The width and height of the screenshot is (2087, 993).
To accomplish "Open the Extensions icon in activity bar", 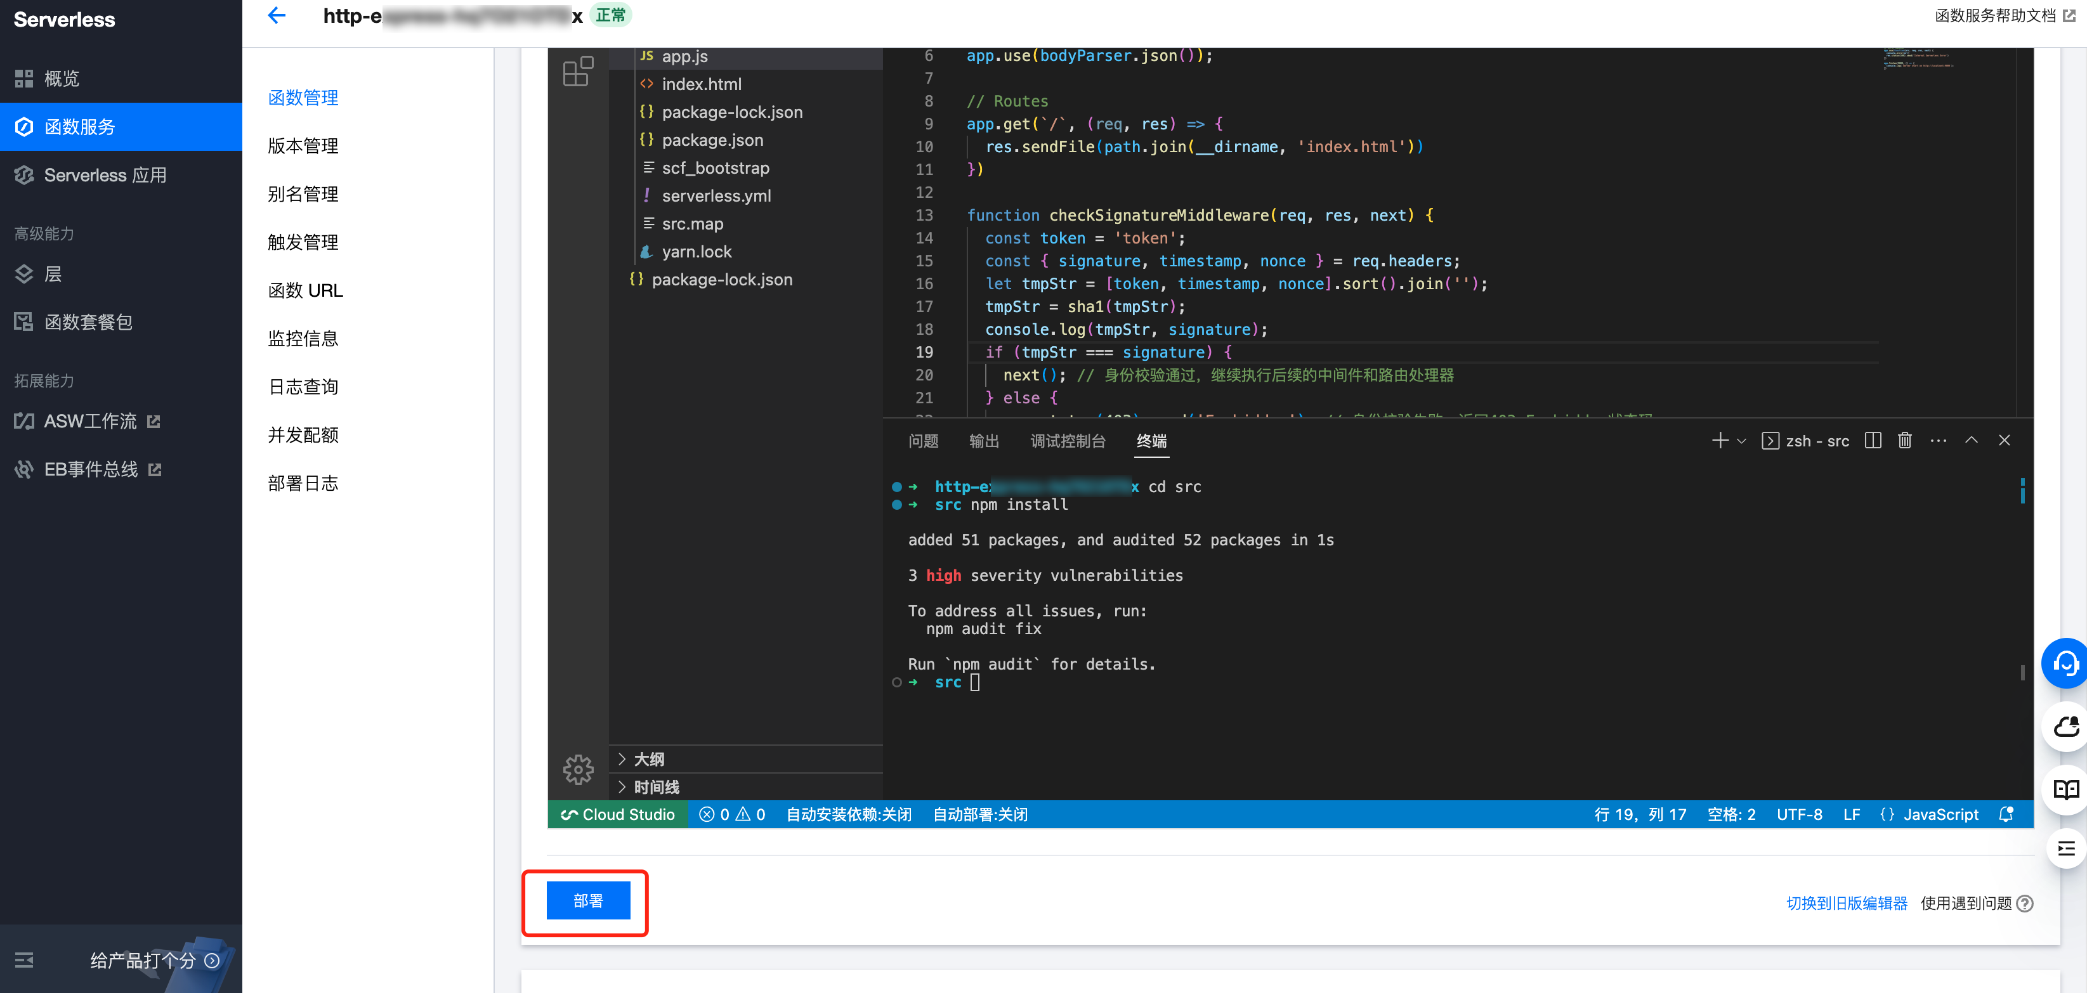I will point(578,71).
